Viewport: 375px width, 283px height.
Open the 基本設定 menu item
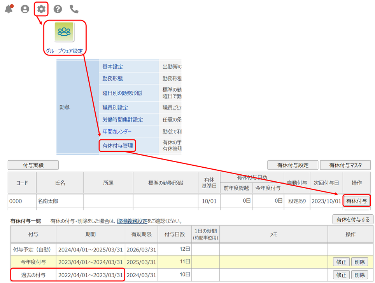pos(112,67)
